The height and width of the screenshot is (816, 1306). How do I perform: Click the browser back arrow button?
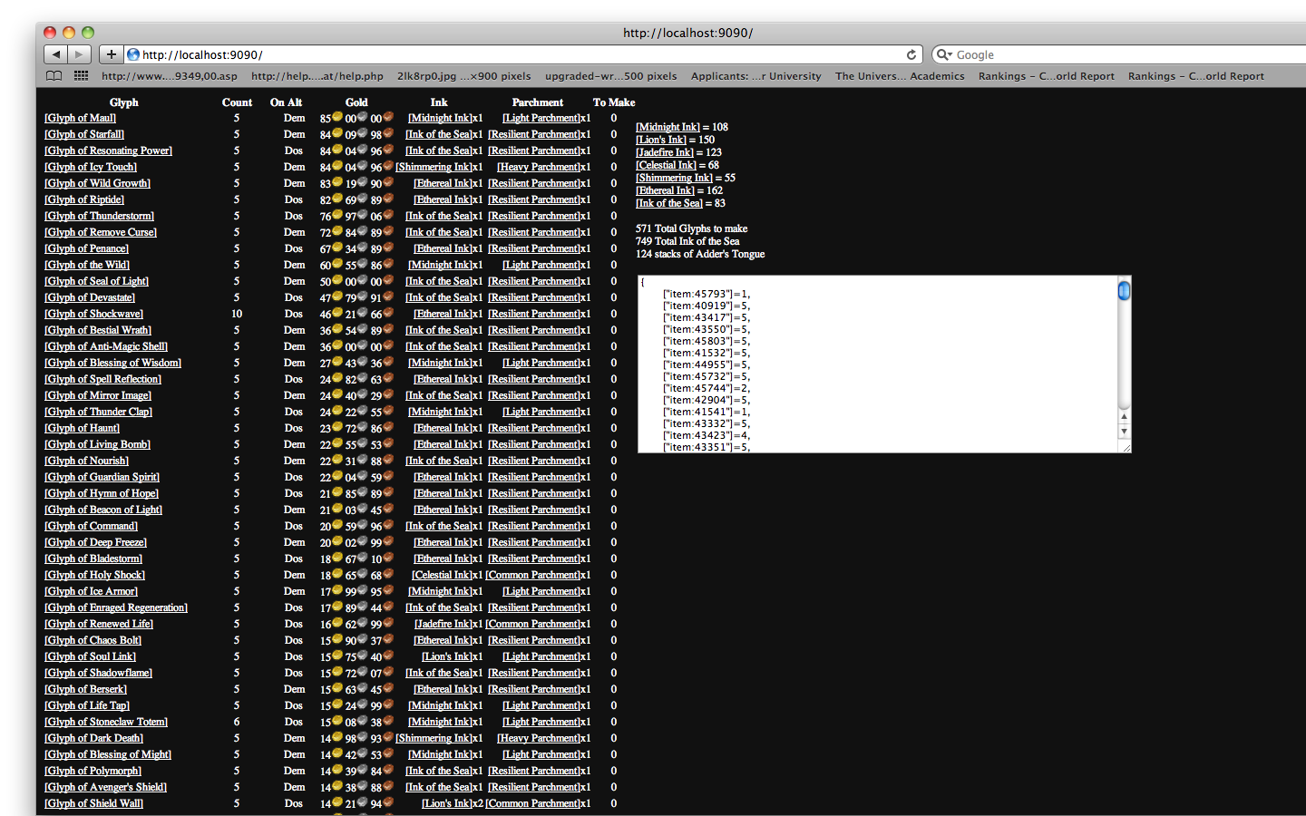point(56,54)
